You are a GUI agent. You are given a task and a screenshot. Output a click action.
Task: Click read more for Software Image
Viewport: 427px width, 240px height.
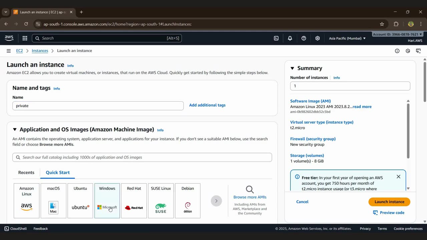click(x=362, y=107)
